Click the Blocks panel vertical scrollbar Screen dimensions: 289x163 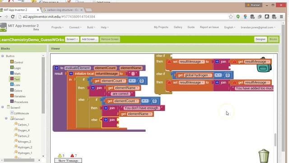coord(43,85)
